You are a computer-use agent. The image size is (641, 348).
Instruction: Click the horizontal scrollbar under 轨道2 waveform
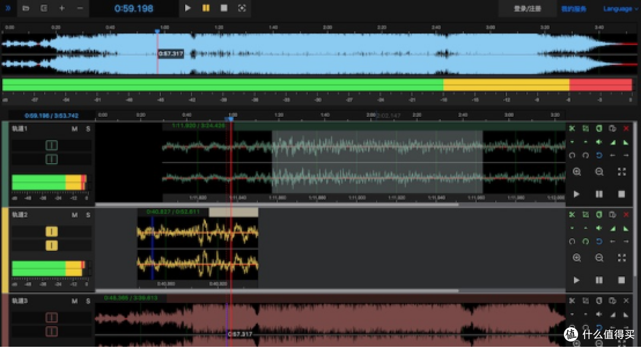coord(277,291)
